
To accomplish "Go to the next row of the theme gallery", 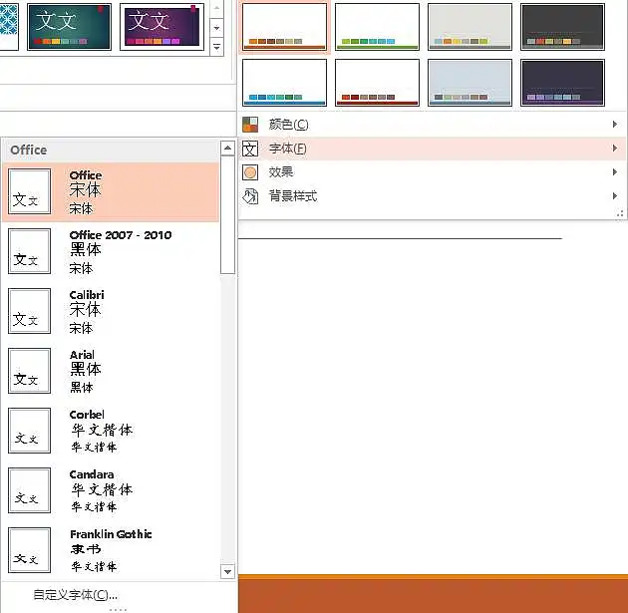I will point(216,28).
